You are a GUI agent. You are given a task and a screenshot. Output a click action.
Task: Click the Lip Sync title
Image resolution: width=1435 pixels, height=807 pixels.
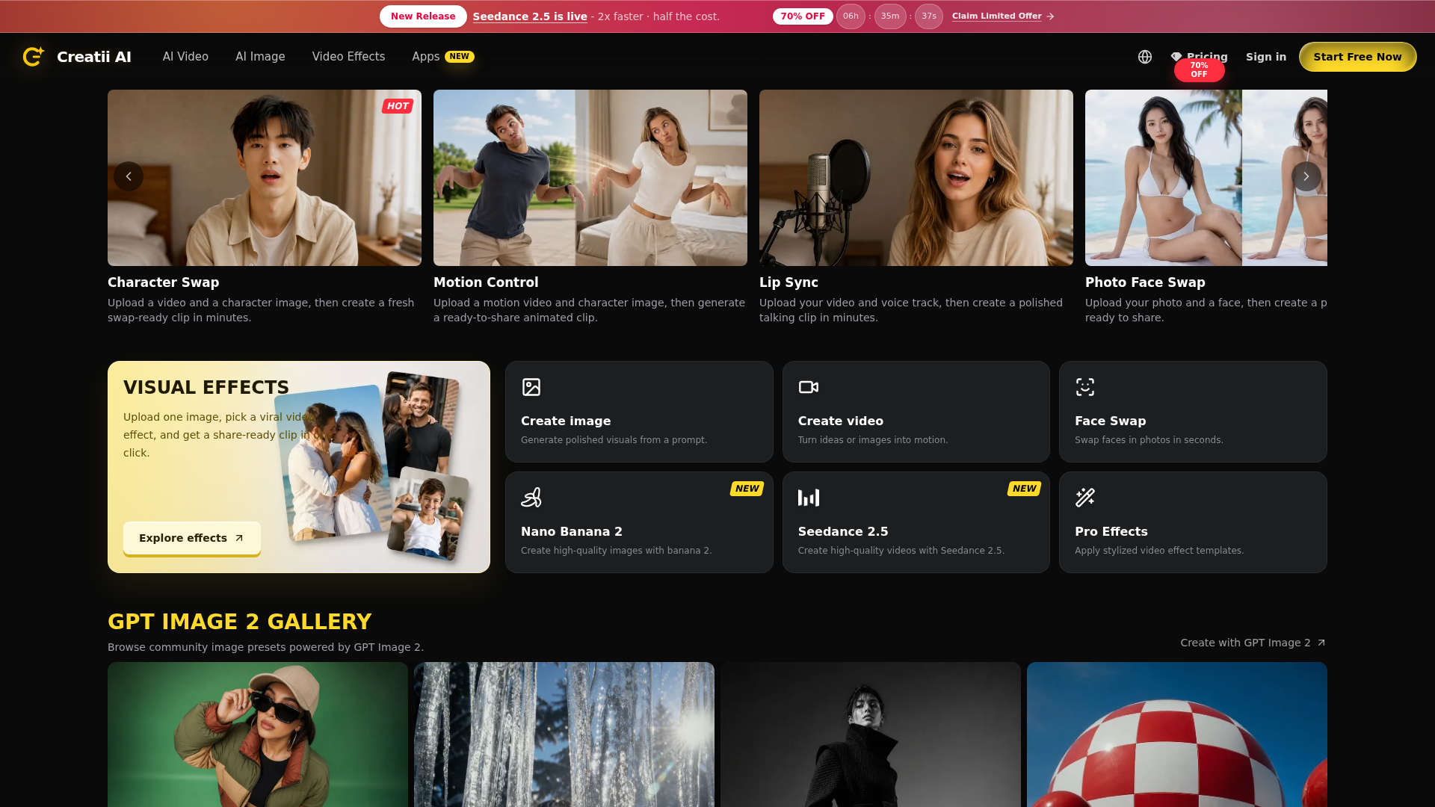click(x=789, y=282)
